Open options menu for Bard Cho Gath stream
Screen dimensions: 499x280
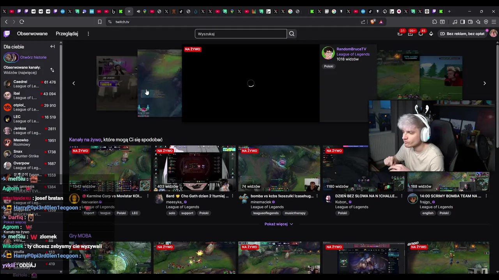[x=232, y=196]
